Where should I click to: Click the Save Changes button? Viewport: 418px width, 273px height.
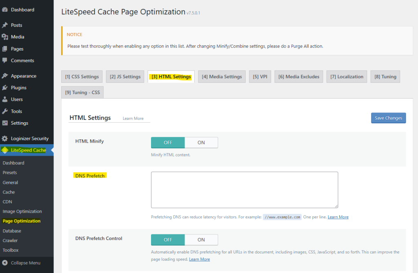coord(388,118)
